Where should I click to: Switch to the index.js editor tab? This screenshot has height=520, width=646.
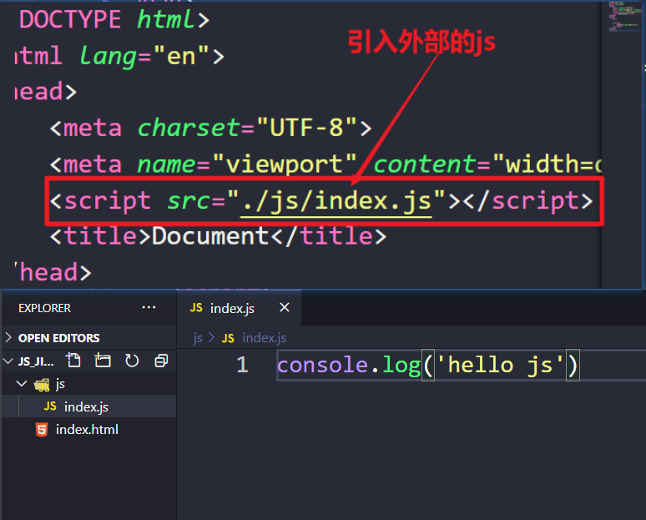click(239, 308)
